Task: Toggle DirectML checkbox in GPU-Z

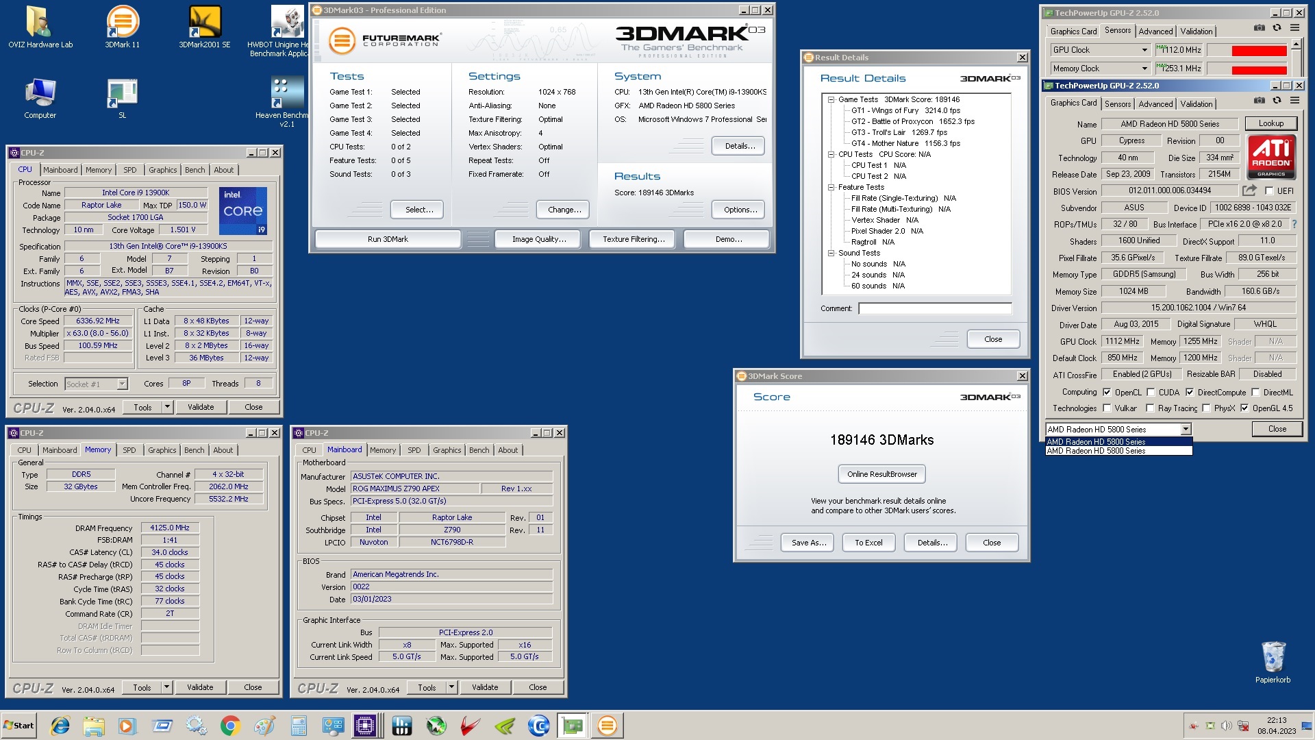Action: click(x=1255, y=393)
